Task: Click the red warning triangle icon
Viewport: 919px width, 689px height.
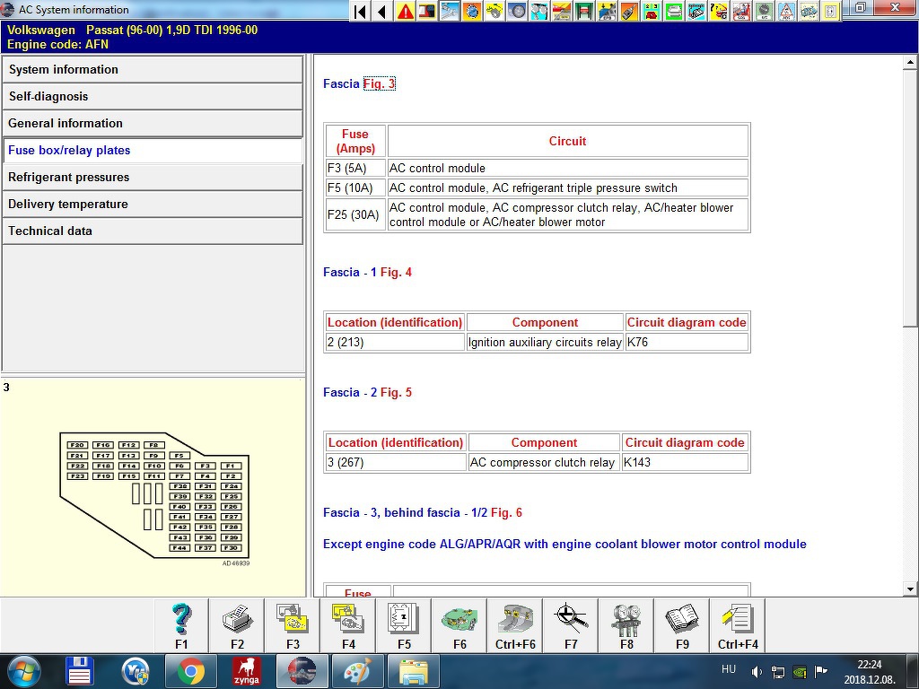Action: [x=405, y=11]
